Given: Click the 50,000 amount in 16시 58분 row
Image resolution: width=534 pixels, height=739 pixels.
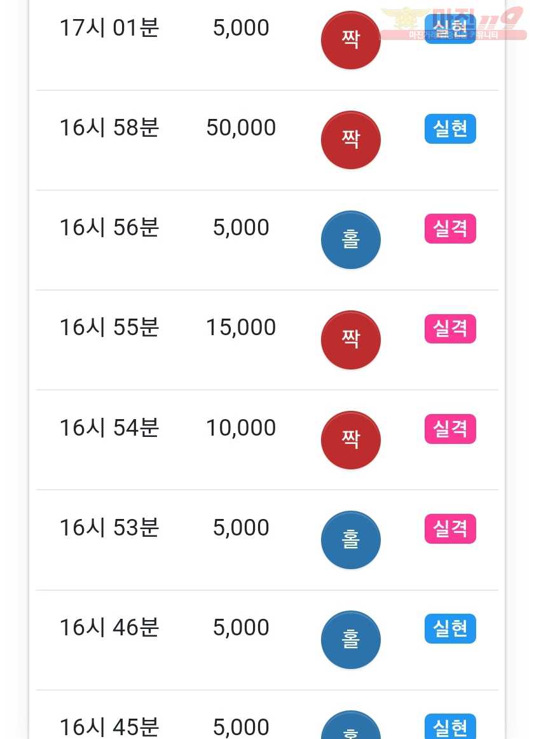Looking at the screenshot, I should point(241,128).
